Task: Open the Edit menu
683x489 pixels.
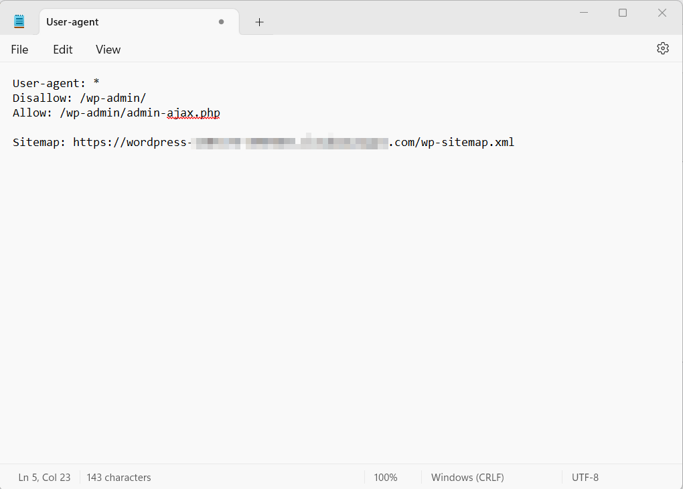Action: [x=63, y=50]
